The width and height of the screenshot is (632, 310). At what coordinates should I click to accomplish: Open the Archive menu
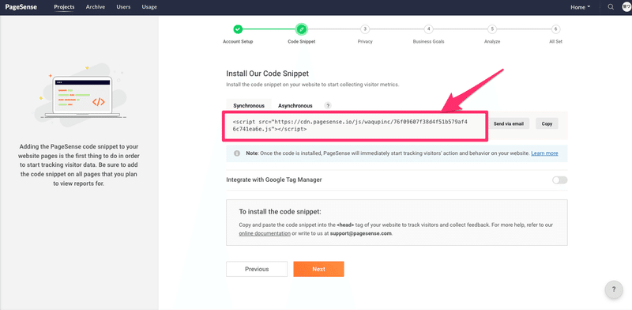pyautogui.click(x=96, y=7)
